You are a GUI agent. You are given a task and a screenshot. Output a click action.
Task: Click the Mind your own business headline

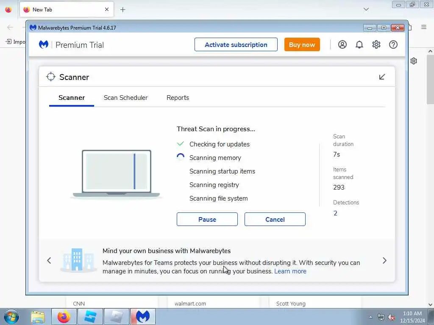coord(167,251)
